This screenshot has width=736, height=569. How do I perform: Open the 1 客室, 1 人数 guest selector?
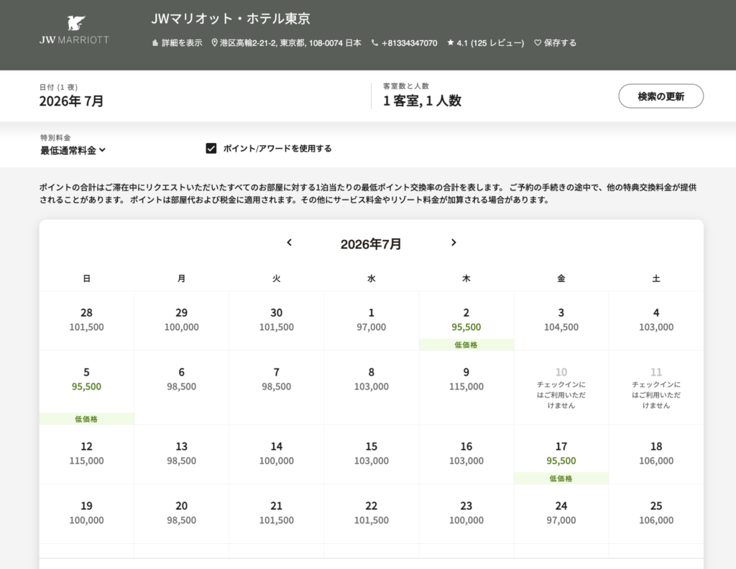(422, 101)
